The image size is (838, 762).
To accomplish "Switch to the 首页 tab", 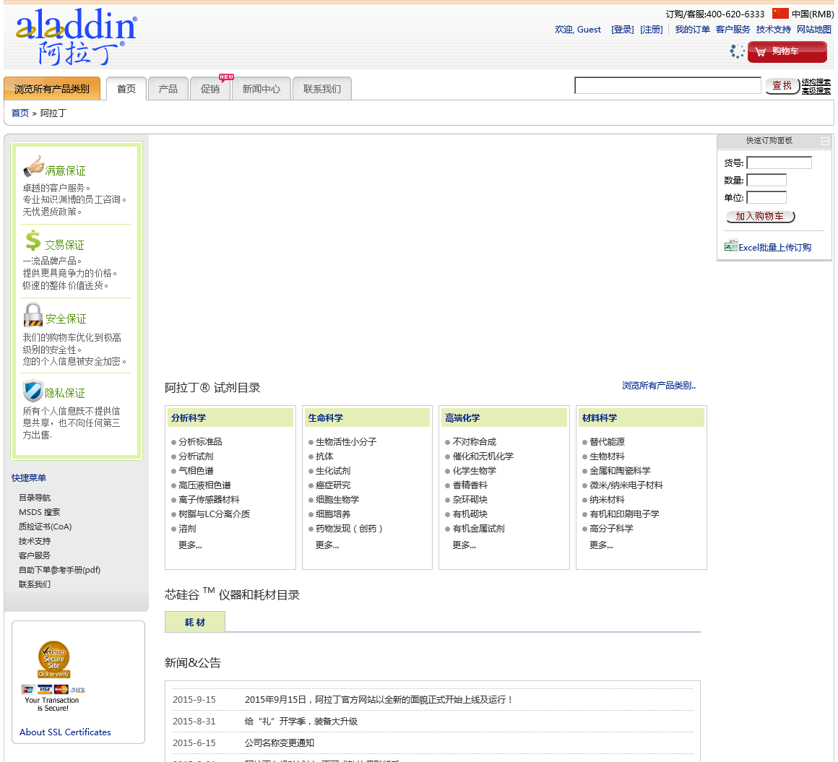I will pyautogui.click(x=126, y=89).
